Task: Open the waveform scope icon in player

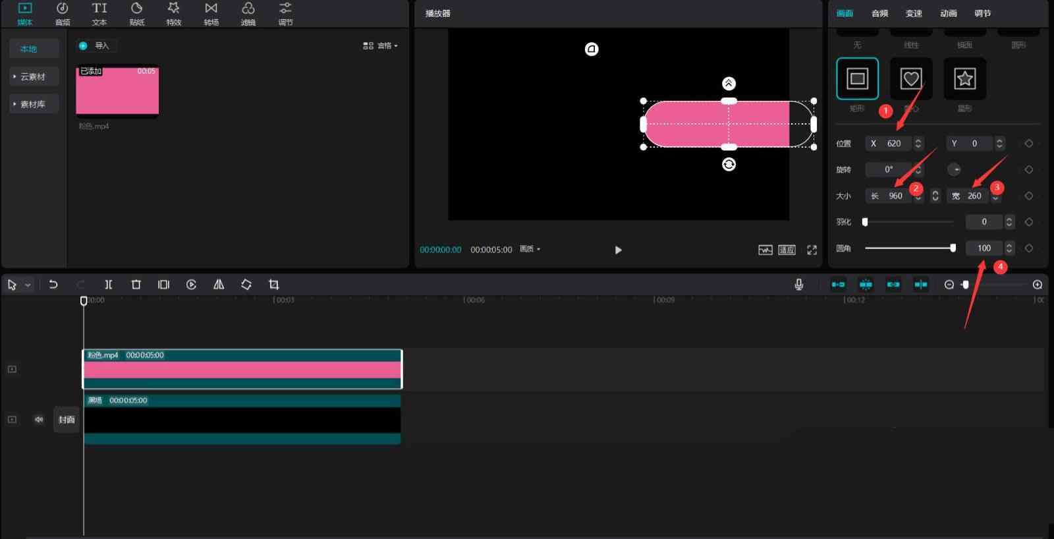Action: pyautogui.click(x=765, y=250)
